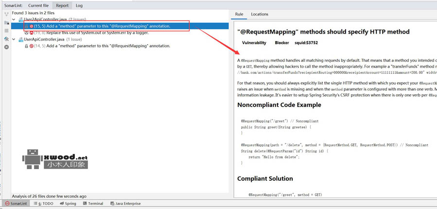Click the analyze all project files icon
Screen dimensions: 437x209
click(6, 22)
